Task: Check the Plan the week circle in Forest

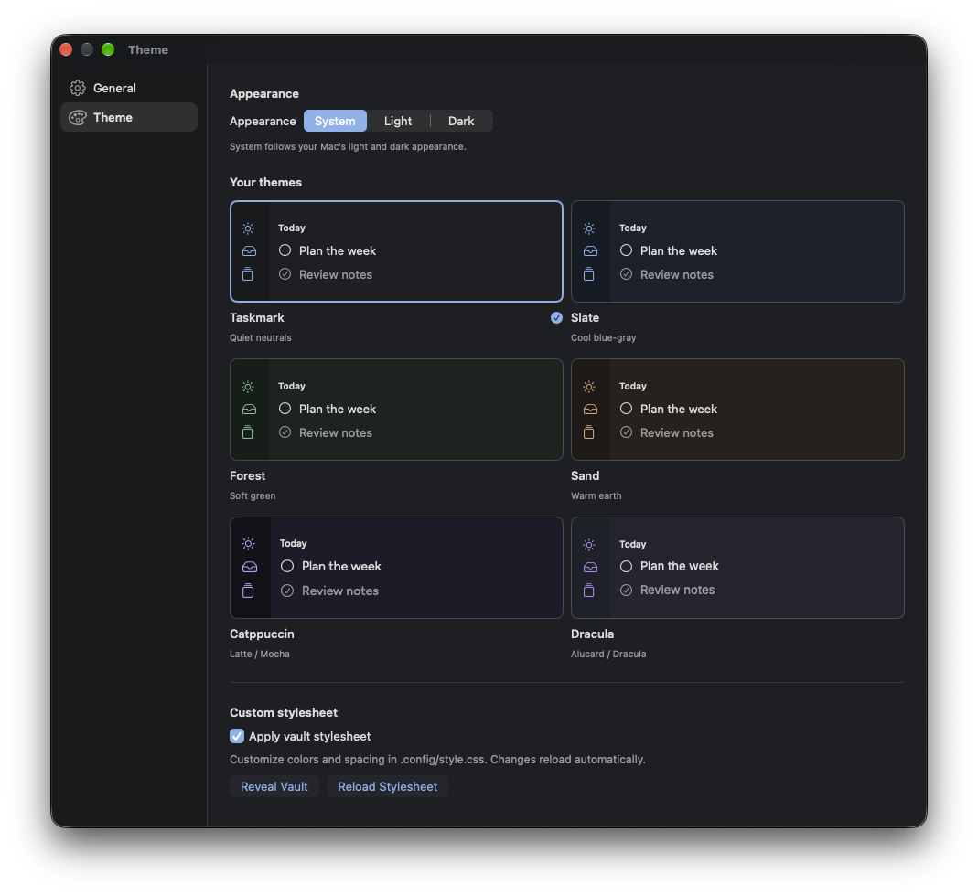Action: [285, 409]
